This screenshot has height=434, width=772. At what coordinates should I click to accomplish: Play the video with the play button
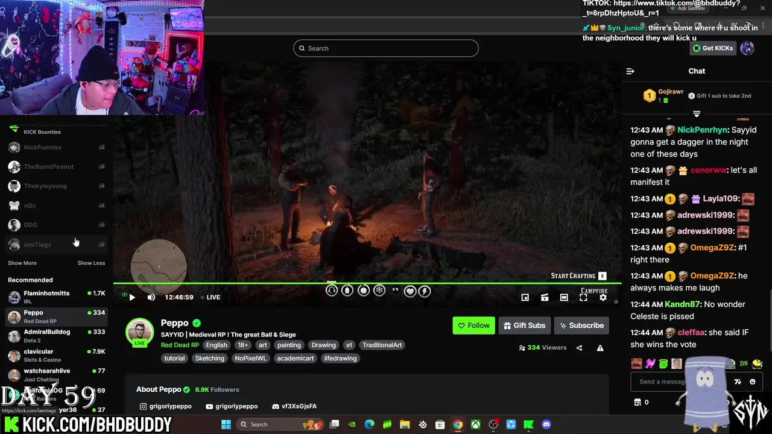[132, 297]
